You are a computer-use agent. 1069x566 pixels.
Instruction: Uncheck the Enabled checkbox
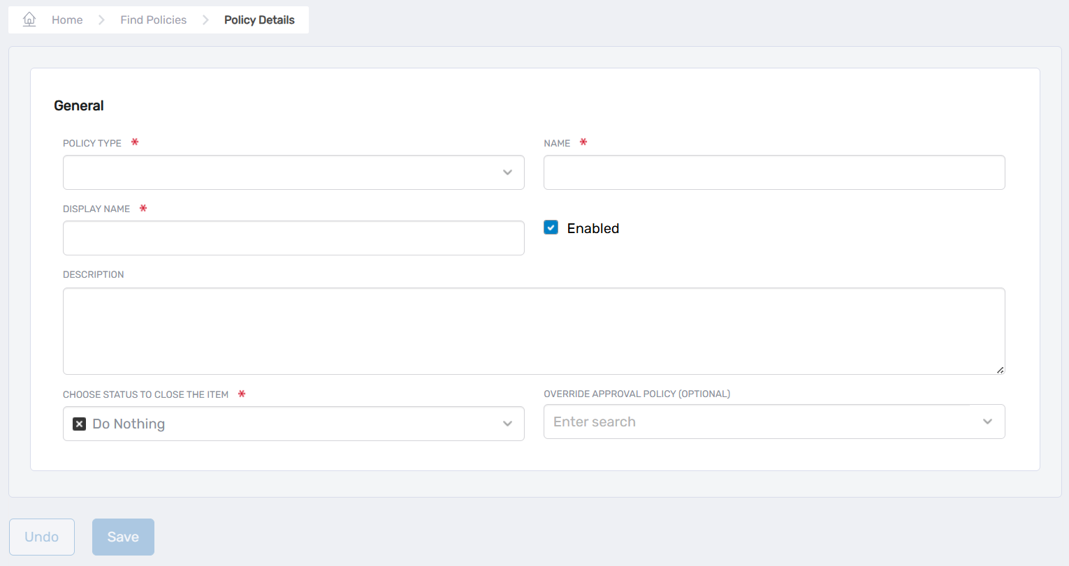551,228
